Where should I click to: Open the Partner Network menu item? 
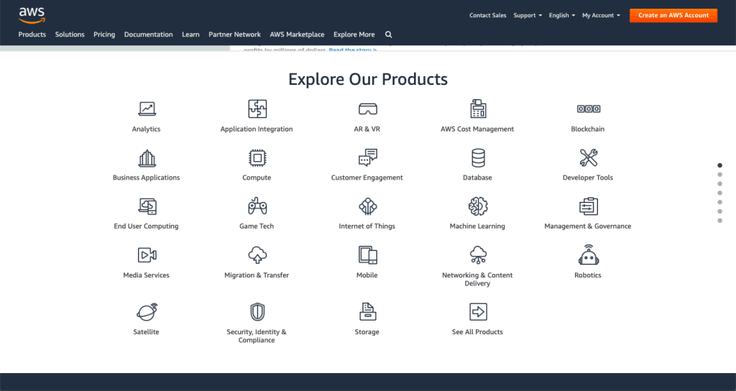click(235, 34)
